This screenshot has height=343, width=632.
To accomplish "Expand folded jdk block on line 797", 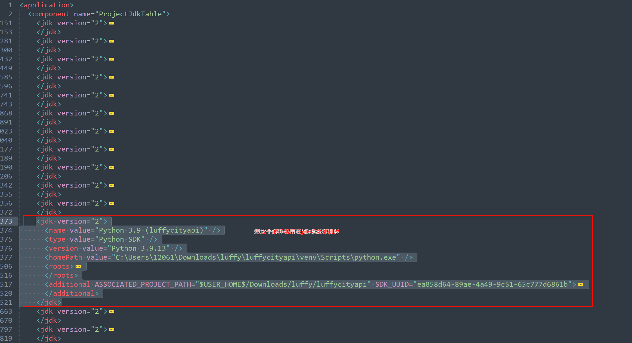I will [x=112, y=329].
